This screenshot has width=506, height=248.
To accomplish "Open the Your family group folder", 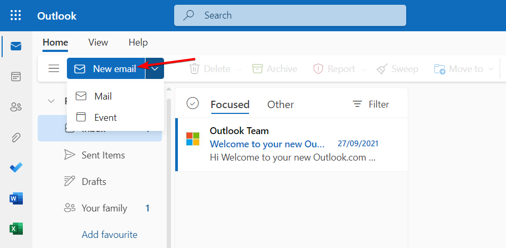I will click(100, 208).
